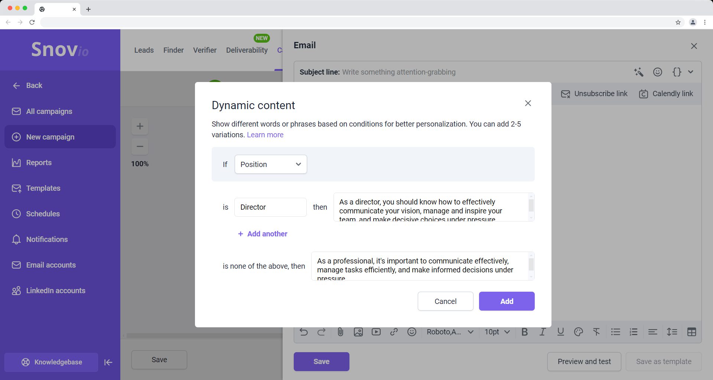The image size is (713, 380).
Task: Open Templates in the sidebar
Action: [43, 188]
